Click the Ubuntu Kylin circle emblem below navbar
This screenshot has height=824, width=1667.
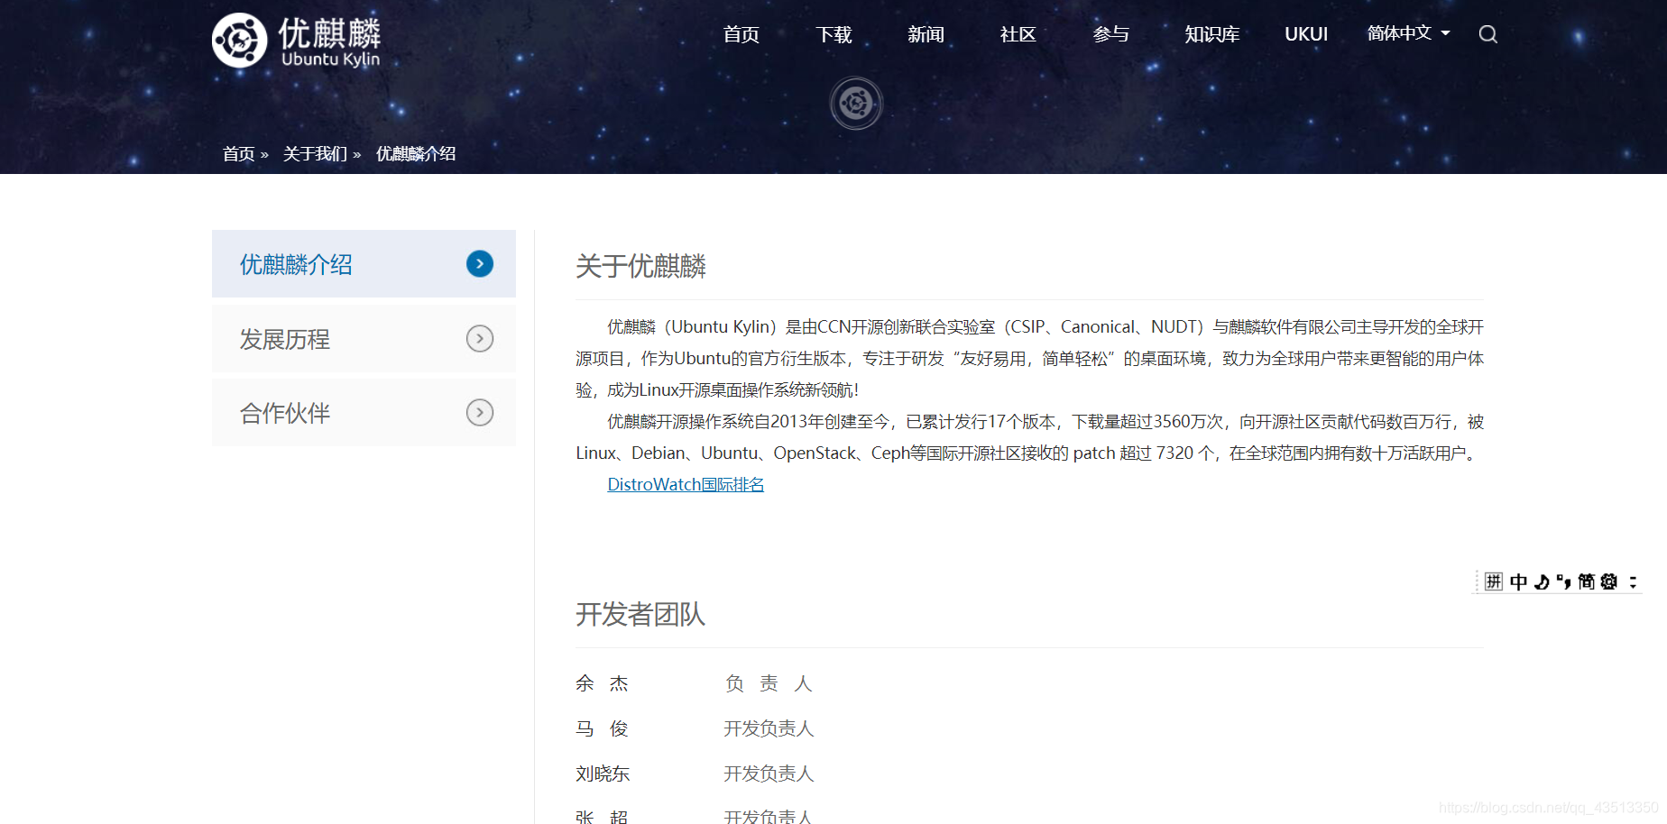855,103
